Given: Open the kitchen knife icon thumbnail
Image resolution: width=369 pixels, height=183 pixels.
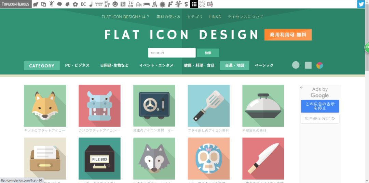Looking at the screenshot, I should pyautogui.click(x=263, y=158).
